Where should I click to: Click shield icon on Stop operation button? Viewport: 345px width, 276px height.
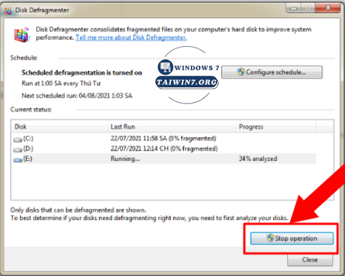[x=270, y=238]
